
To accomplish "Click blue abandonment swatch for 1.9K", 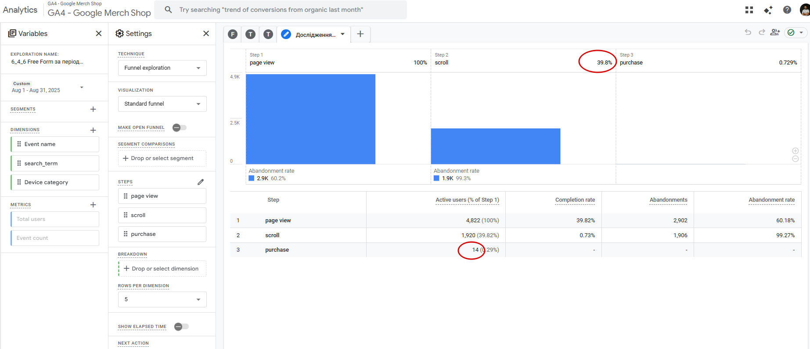I will click(x=436, y=178).
